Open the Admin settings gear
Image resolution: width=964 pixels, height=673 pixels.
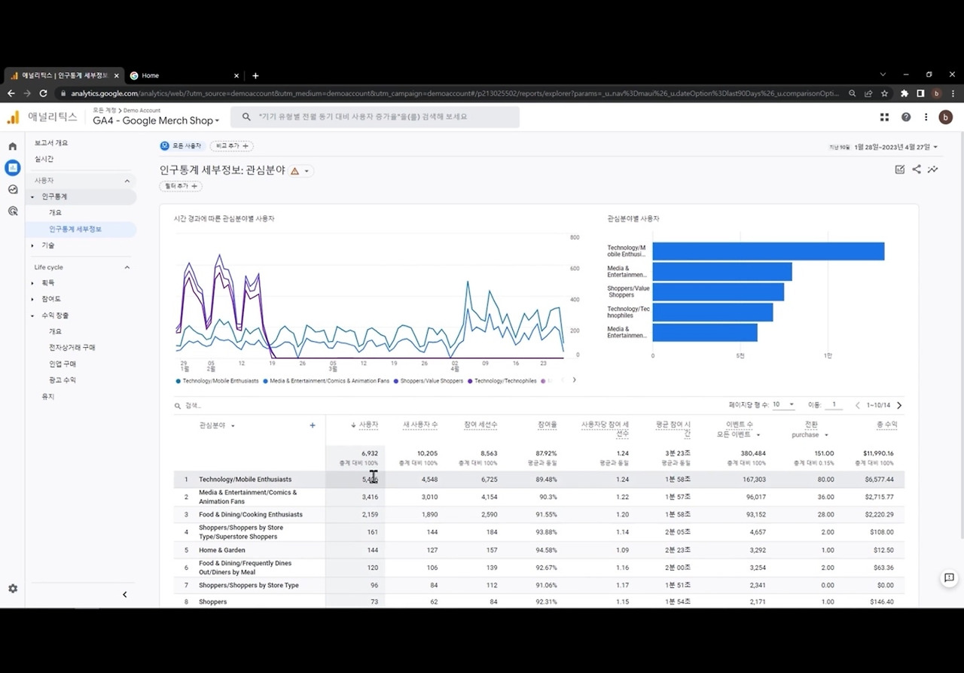coord(13,589)
